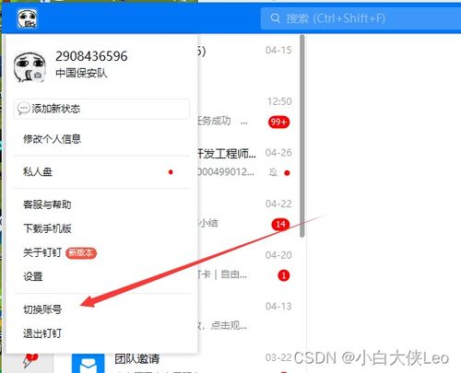Open 设置 from the menu
Viewport: 461px width, 373px height.
pyautogui.click(x=33, y=276)
